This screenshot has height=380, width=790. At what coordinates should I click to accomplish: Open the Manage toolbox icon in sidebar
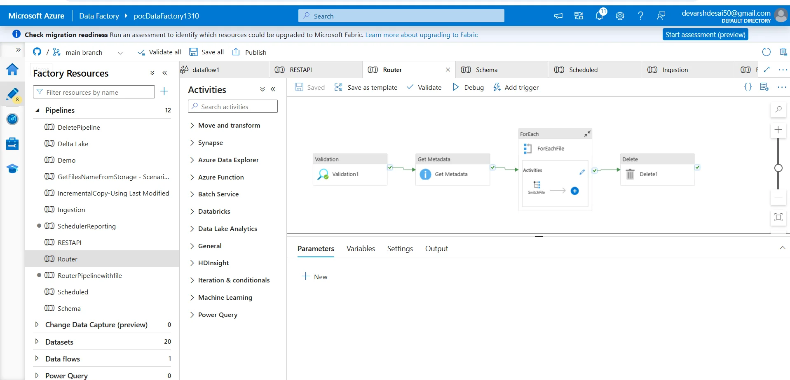click(12, 144)
